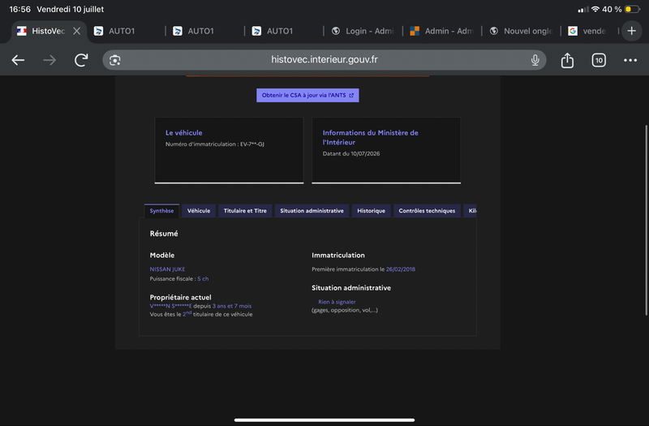Close the HistoVec tab

[x=76, y=31]
